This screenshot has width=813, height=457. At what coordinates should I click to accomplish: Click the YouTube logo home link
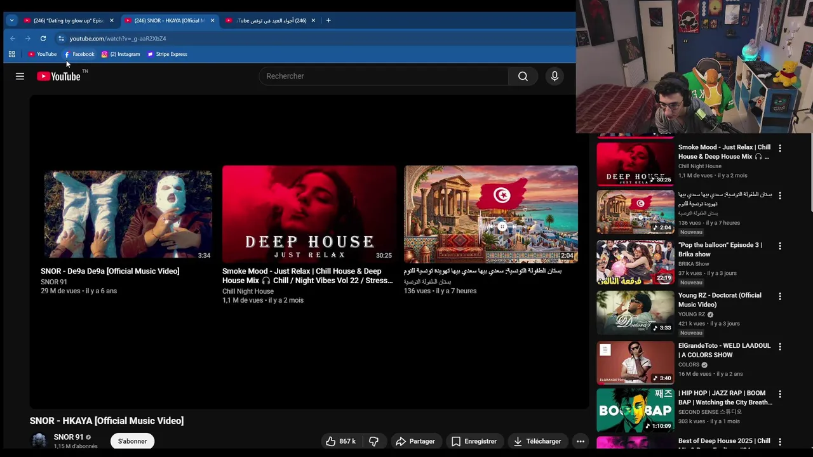click(x=58, y=76)
